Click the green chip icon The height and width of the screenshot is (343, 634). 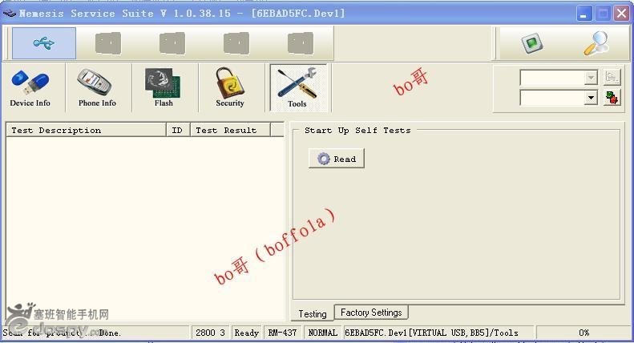coord(532,43)
